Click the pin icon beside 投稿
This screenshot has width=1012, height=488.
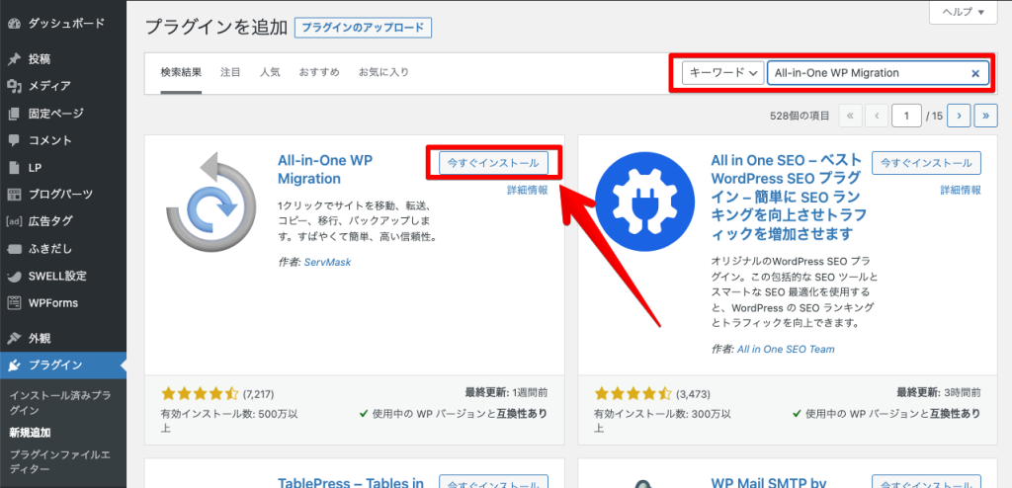(14, 59)
